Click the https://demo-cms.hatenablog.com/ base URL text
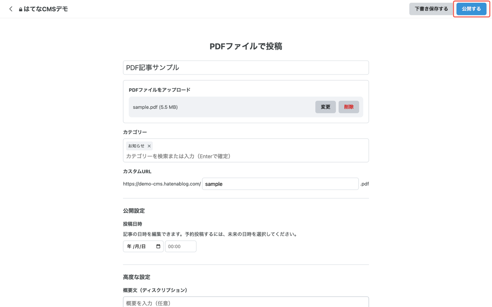This screenshot has height=307, width=492. click(x=161, y=184)
